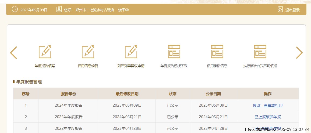Viewport: 311px width, 133px height.
Task: Click the 2024年05月21日 last-modified date cell
Action: point(127,117)
